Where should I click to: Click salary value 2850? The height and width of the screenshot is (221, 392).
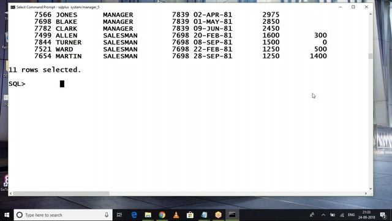click(x=271, y=22)
